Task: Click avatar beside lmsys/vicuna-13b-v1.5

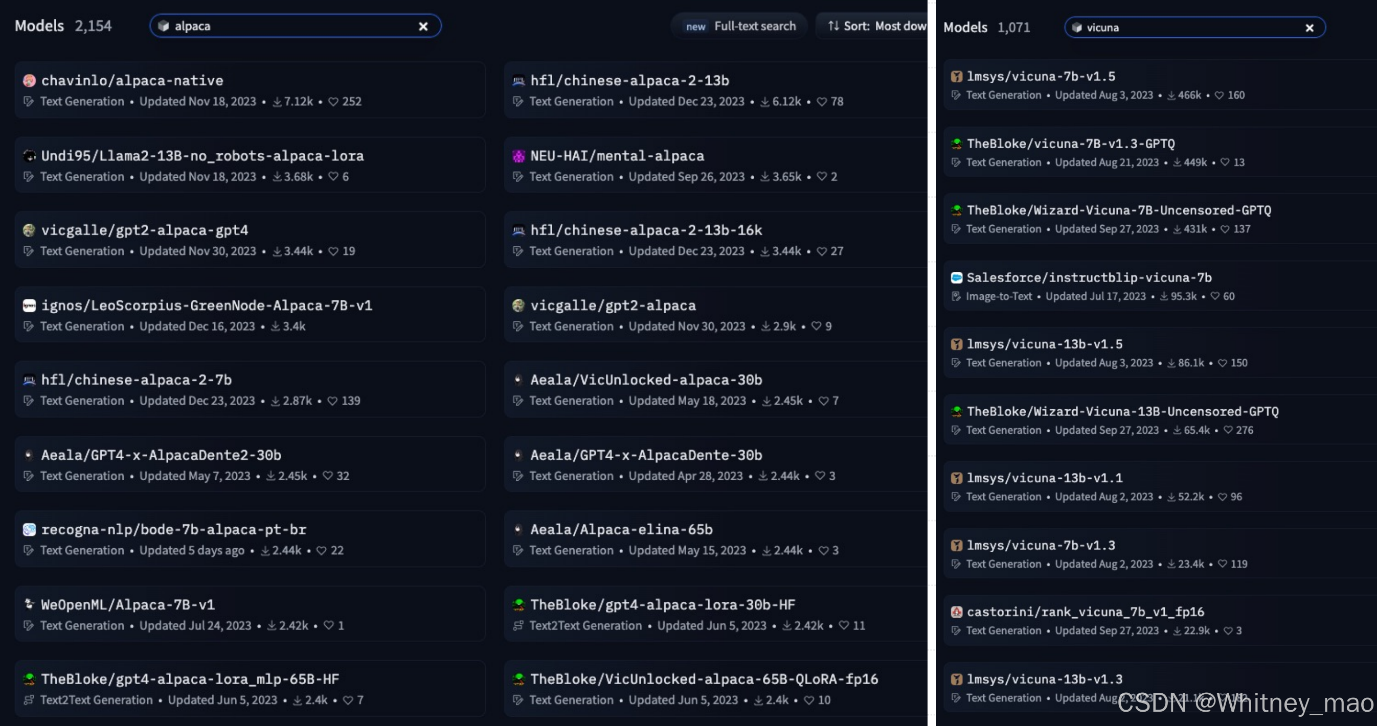Action: click(956, 344)
